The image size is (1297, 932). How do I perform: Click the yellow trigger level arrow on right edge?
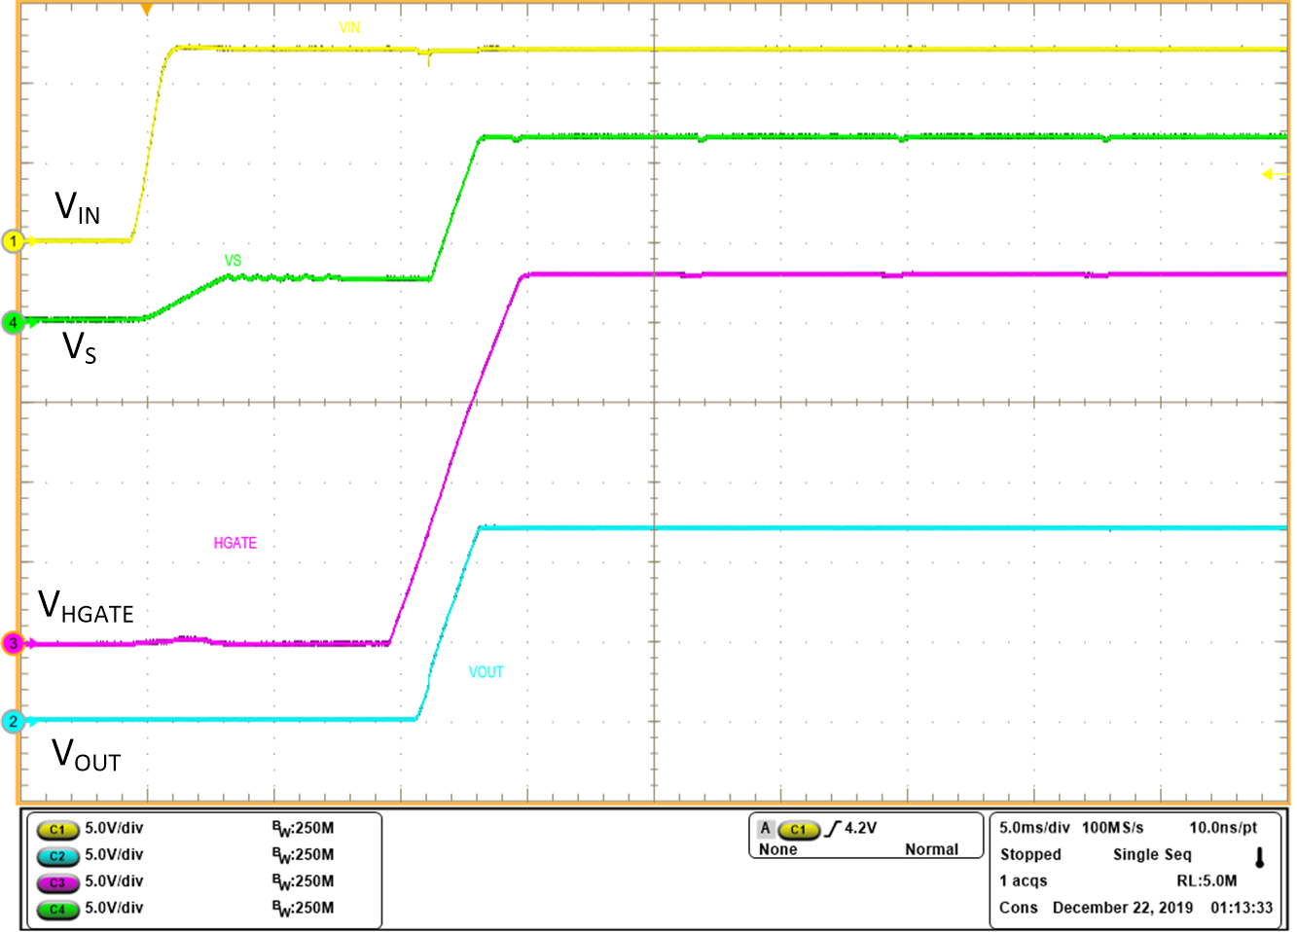pyautogui.click(x=1270, y=172)
